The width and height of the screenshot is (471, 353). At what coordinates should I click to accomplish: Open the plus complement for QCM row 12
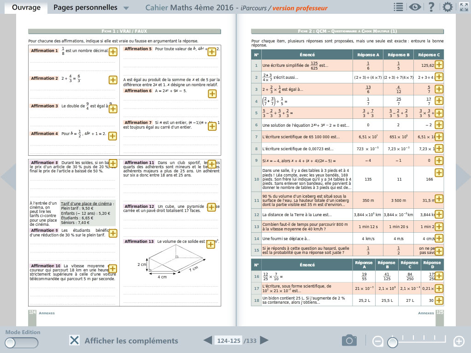click(439, 214)
